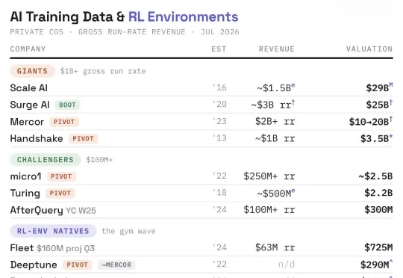This screenshot has height=278, width=403.
Task: Click the Surge AI company name
Action: [x=30, y=105]
